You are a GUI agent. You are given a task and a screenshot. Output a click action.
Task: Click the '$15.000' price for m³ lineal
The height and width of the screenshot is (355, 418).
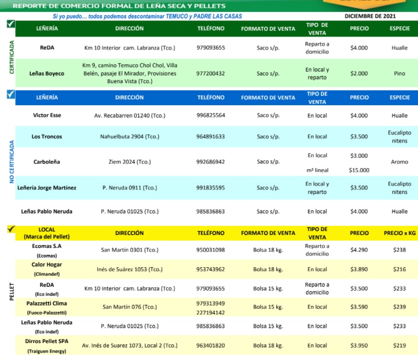coord(359,170)
